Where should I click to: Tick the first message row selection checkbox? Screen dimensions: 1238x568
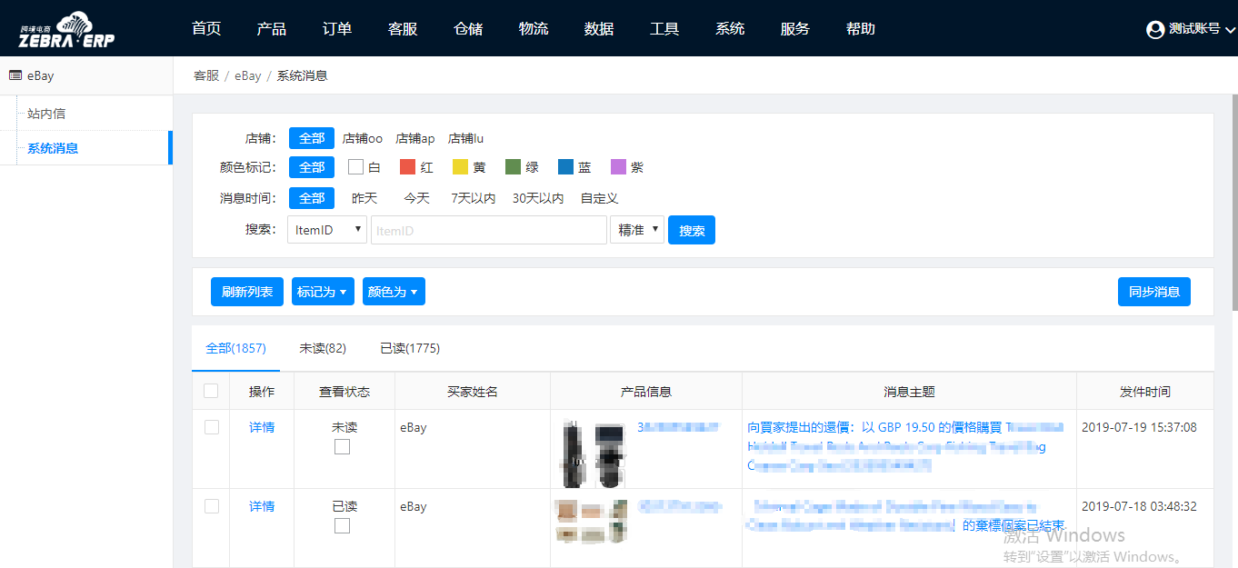211,427
